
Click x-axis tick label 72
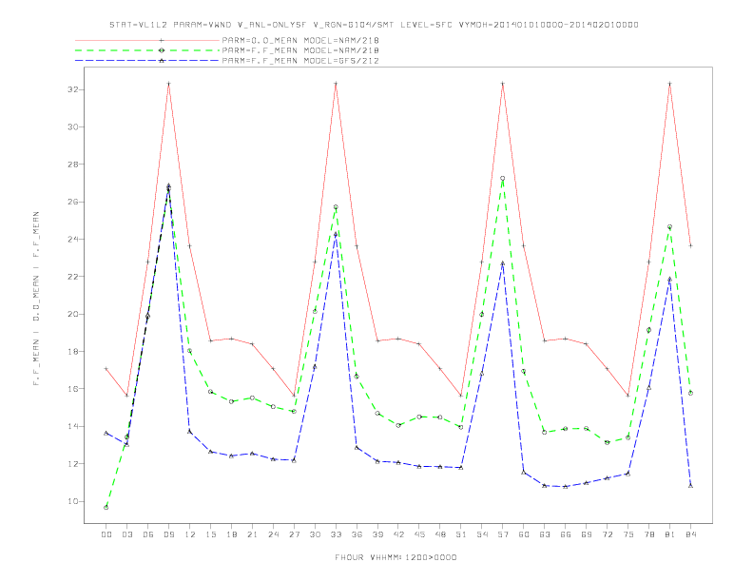607,534
